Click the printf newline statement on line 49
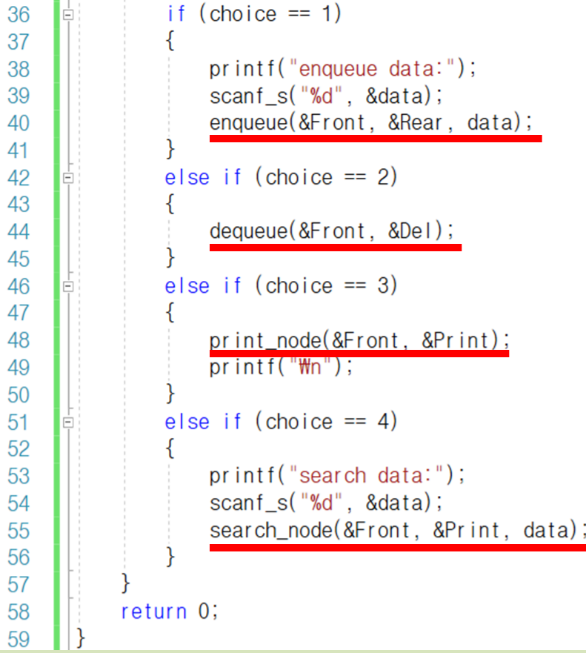586x653 pixels. pos(282,368)
